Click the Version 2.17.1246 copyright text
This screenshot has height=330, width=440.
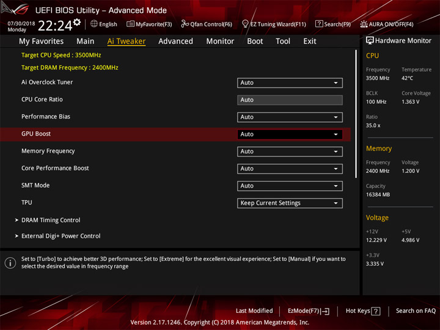pyautogui.click(x=220, y=323)
